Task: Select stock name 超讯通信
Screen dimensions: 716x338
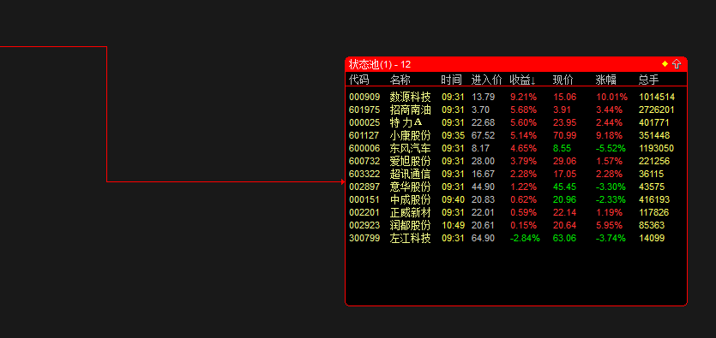Action: (410, 174)
